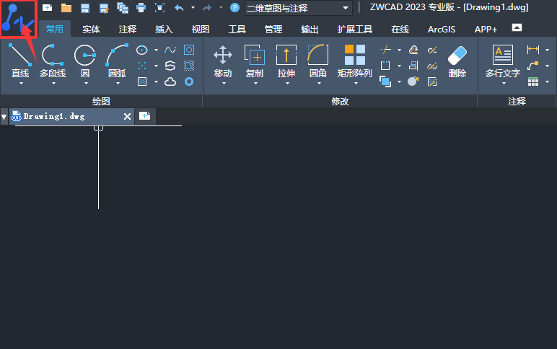
Task: Select the Trim tool icon
Action: 385,50
